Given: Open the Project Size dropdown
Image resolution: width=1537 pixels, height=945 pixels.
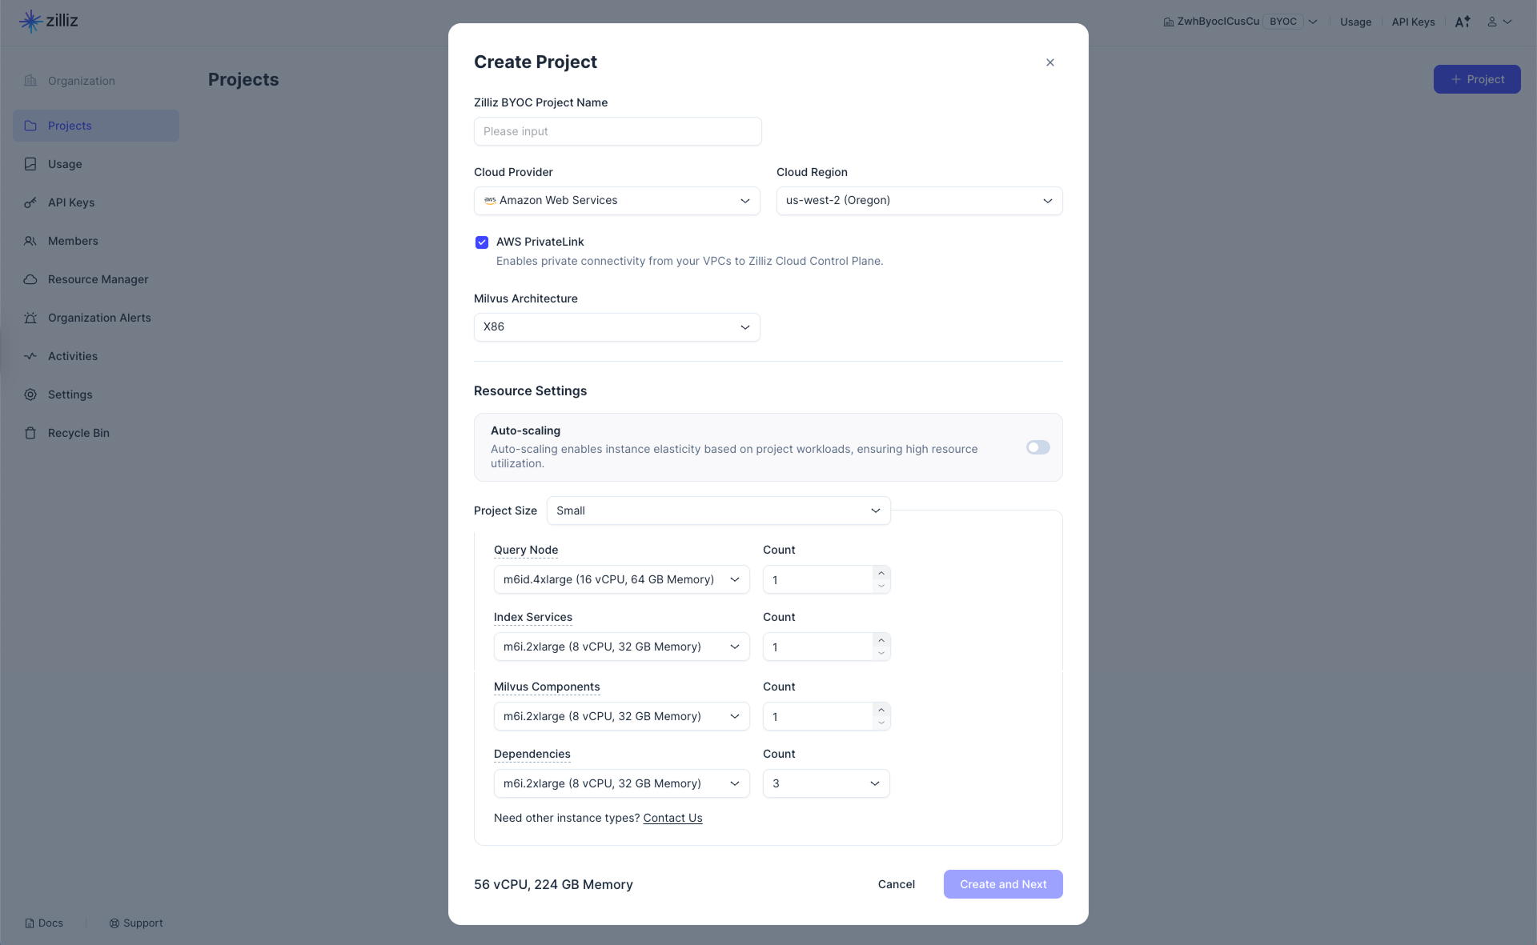Looking at the screenshot, I should [x=718, y=511].
